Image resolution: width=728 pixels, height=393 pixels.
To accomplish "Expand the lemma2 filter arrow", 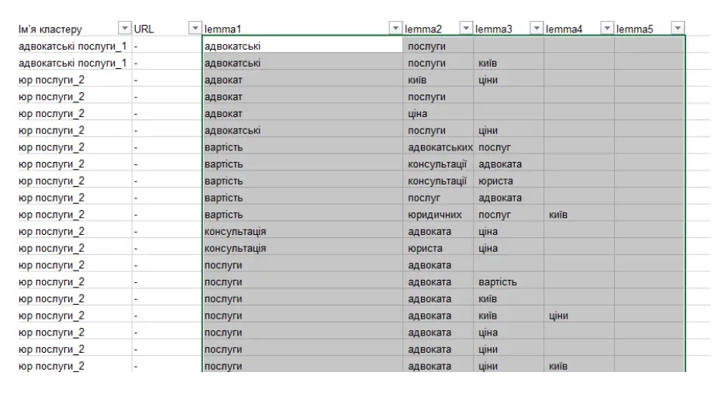I will click(466, 29).
